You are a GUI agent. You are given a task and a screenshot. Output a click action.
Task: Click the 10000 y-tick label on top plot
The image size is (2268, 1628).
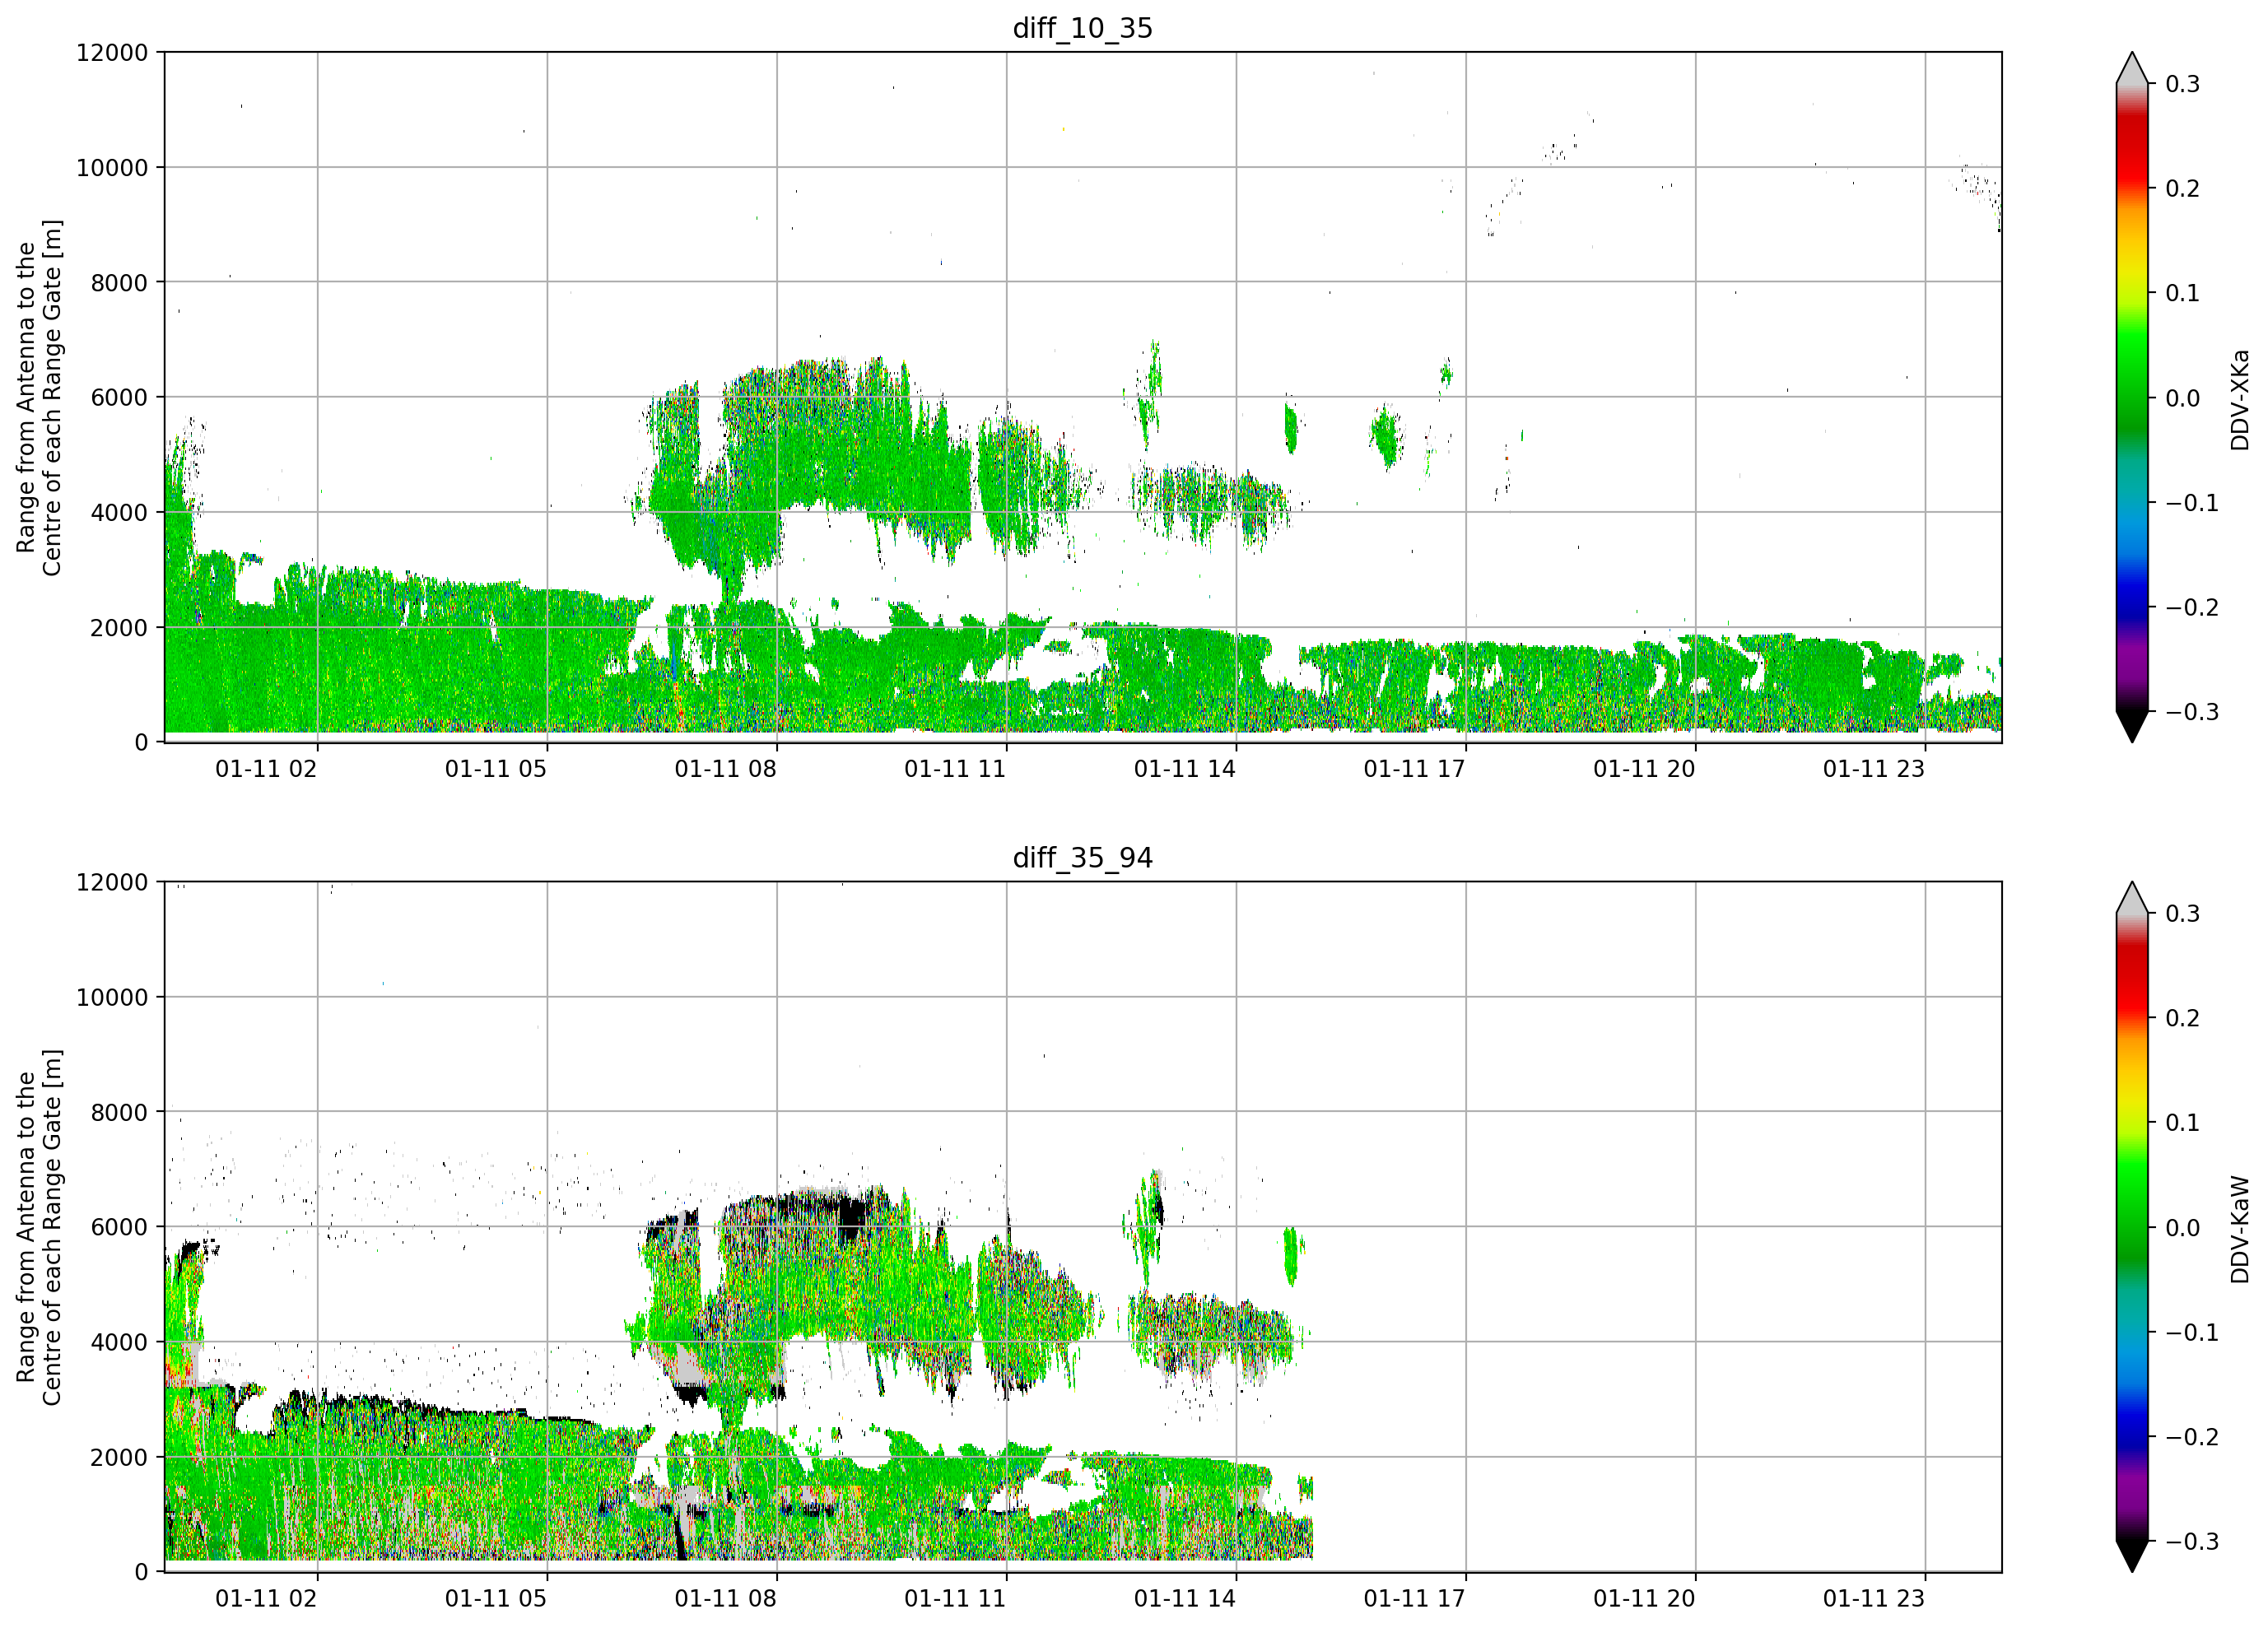click(112, 167)
